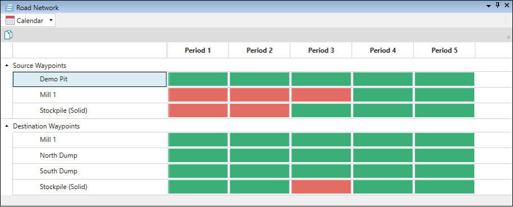This screenshot has width=513, height=207.
Task: Toggle the auto-hide pin icon
Action: pos(498,5)
